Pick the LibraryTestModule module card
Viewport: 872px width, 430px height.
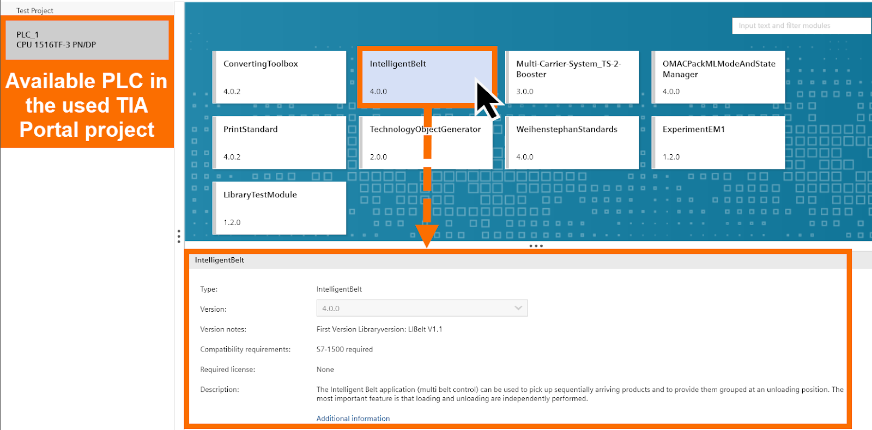[280, 208]
